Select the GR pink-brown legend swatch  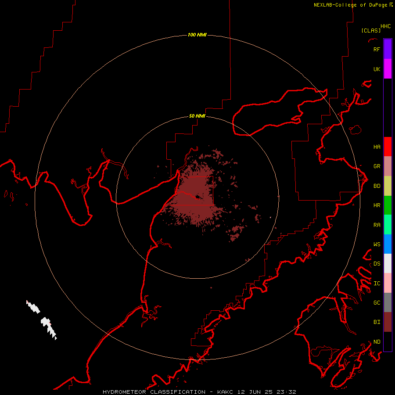(388, 166)
